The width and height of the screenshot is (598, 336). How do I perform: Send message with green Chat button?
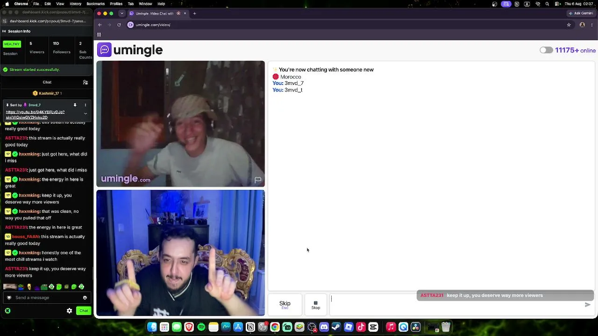click(x=84, y=311)
